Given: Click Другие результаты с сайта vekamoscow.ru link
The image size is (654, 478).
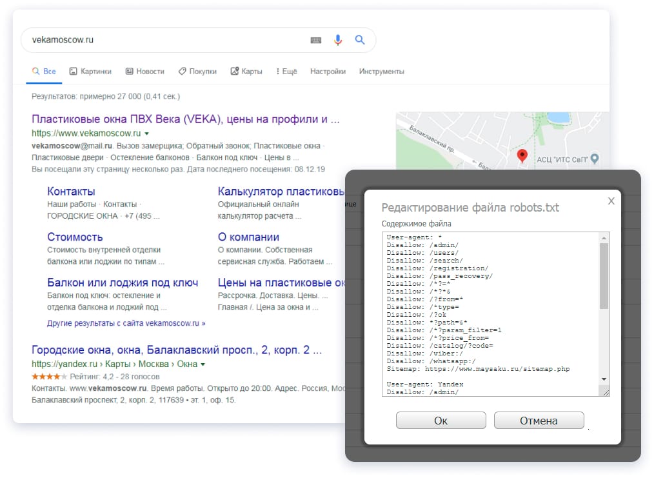Looking at the screenshot, I should (126, 323).
